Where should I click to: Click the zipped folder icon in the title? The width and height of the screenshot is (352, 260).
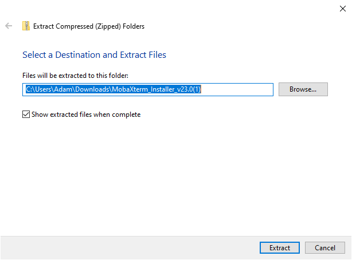tap(26, 26)
